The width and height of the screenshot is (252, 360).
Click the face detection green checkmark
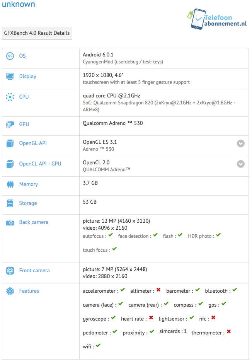(155, 235)
